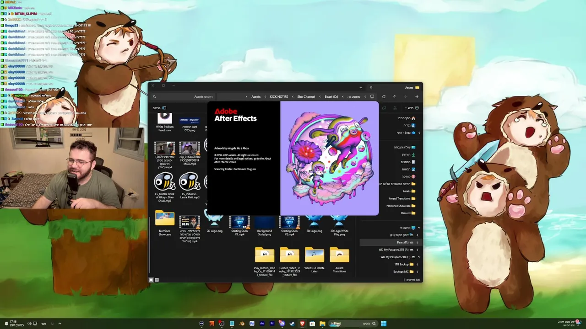586x329 pixels.
Task: Open After Effects from the taskbar
Action: pos(262,324)
